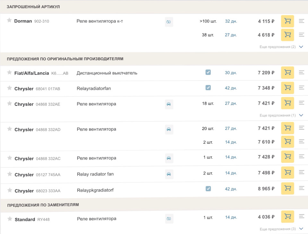The width and height of the screenshot is (308, 234).
Task: Open details menu for Chrysler 68041 017AB row
Action: (301, 87)
